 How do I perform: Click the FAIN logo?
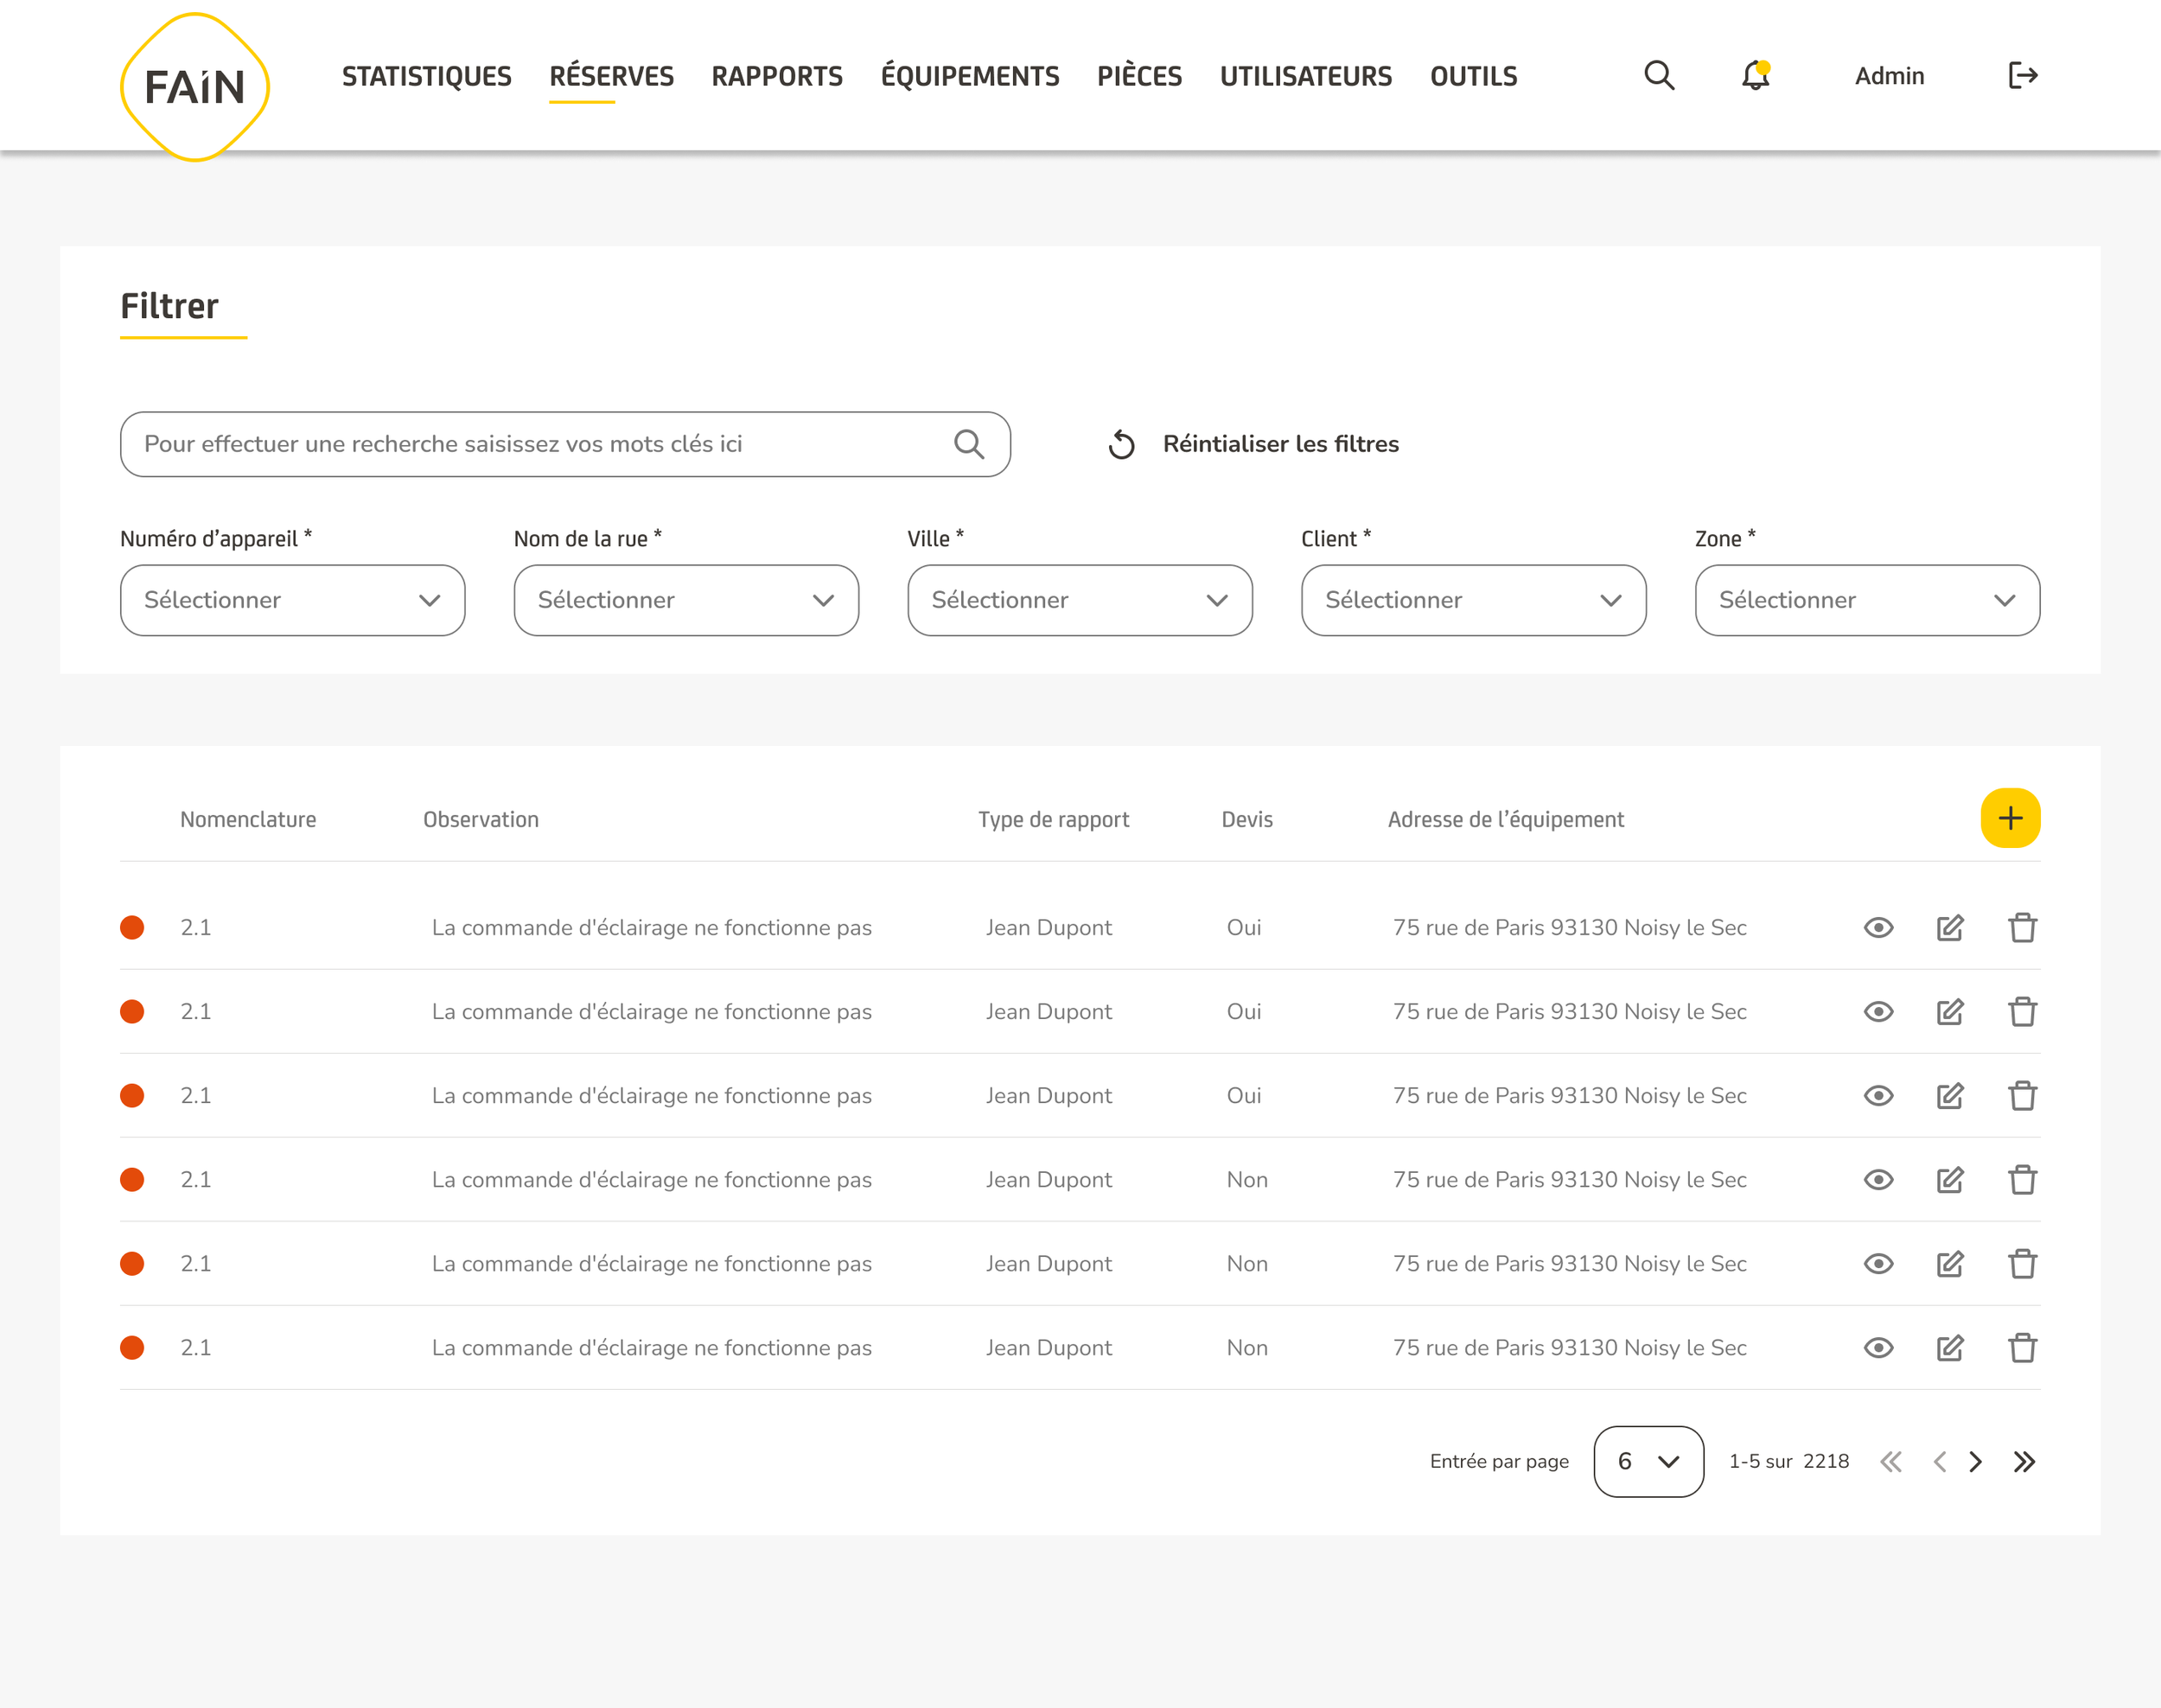tap(195, 87)
